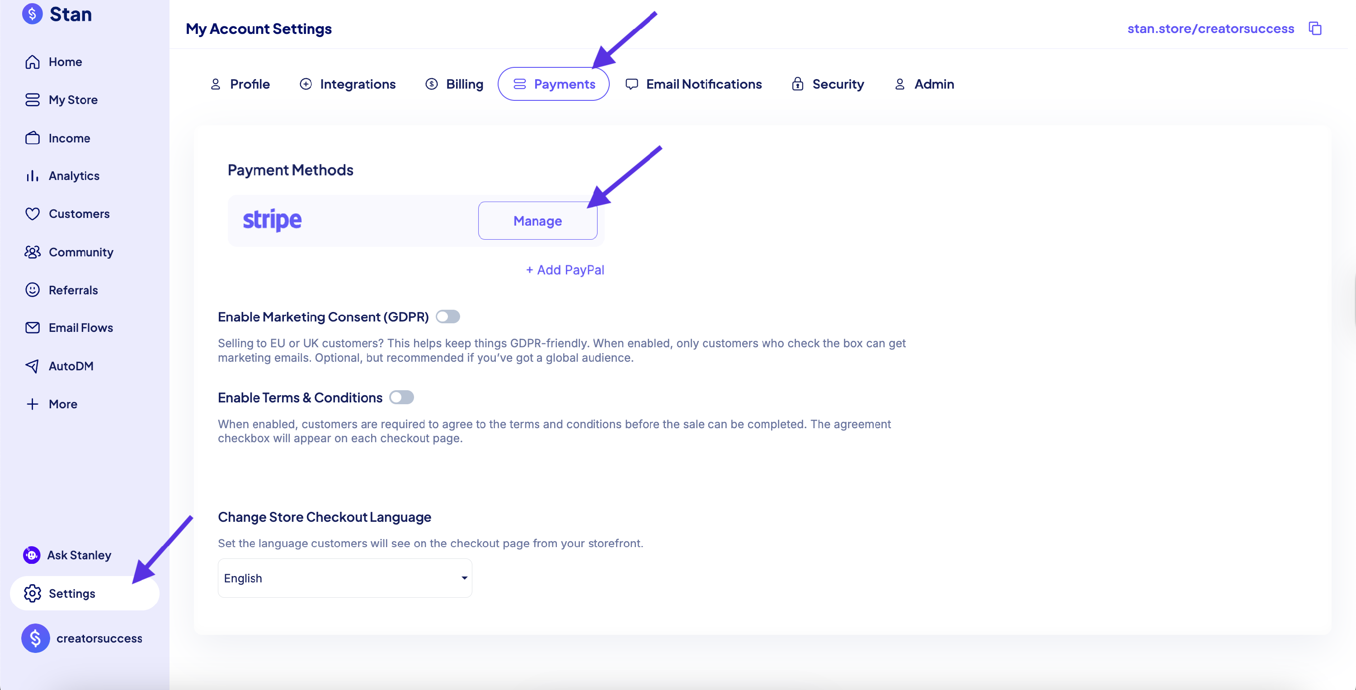1356x690 pixels.
Task: Open the English checkout language dropdown
Action: click(345, 578)
